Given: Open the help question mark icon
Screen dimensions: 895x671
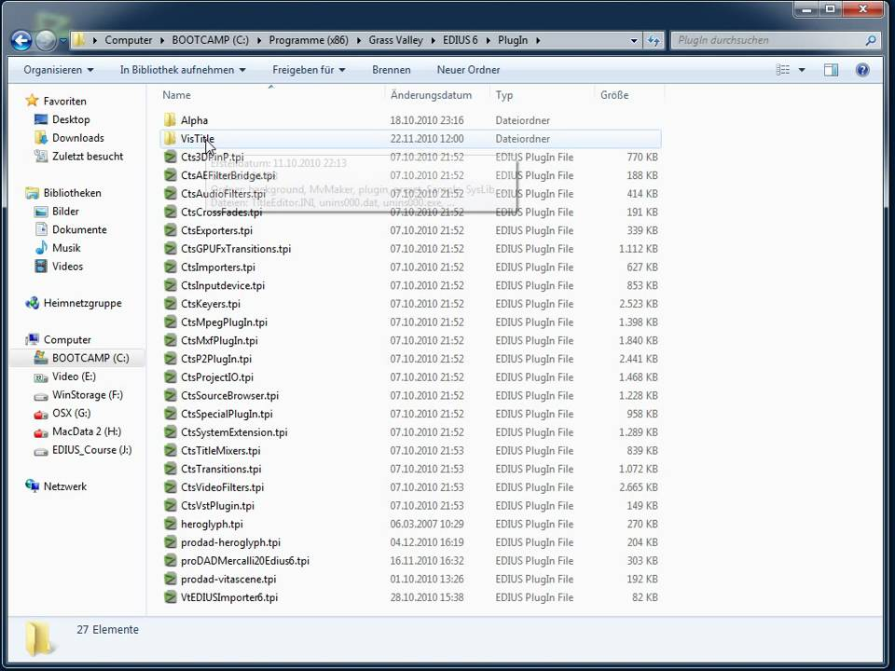Looking at the screenshot, I should (862, 70).
